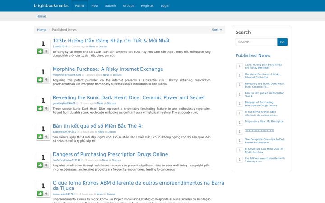Click Discuss under the Bản tin kết quả story
This screenshot has height=203, width=325.
coord(112,132)
